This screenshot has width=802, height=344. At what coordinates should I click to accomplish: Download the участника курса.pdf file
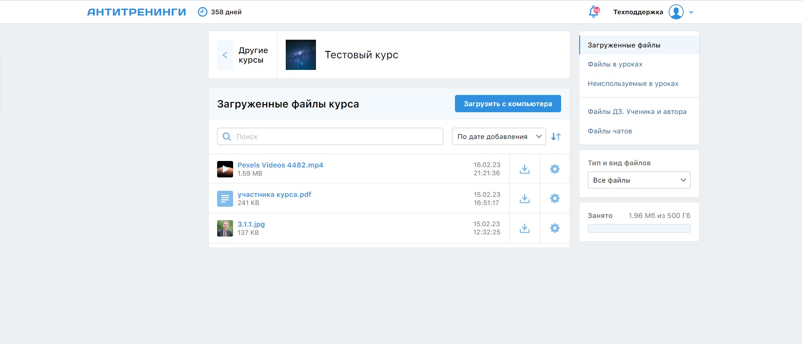tap(524, 199)
